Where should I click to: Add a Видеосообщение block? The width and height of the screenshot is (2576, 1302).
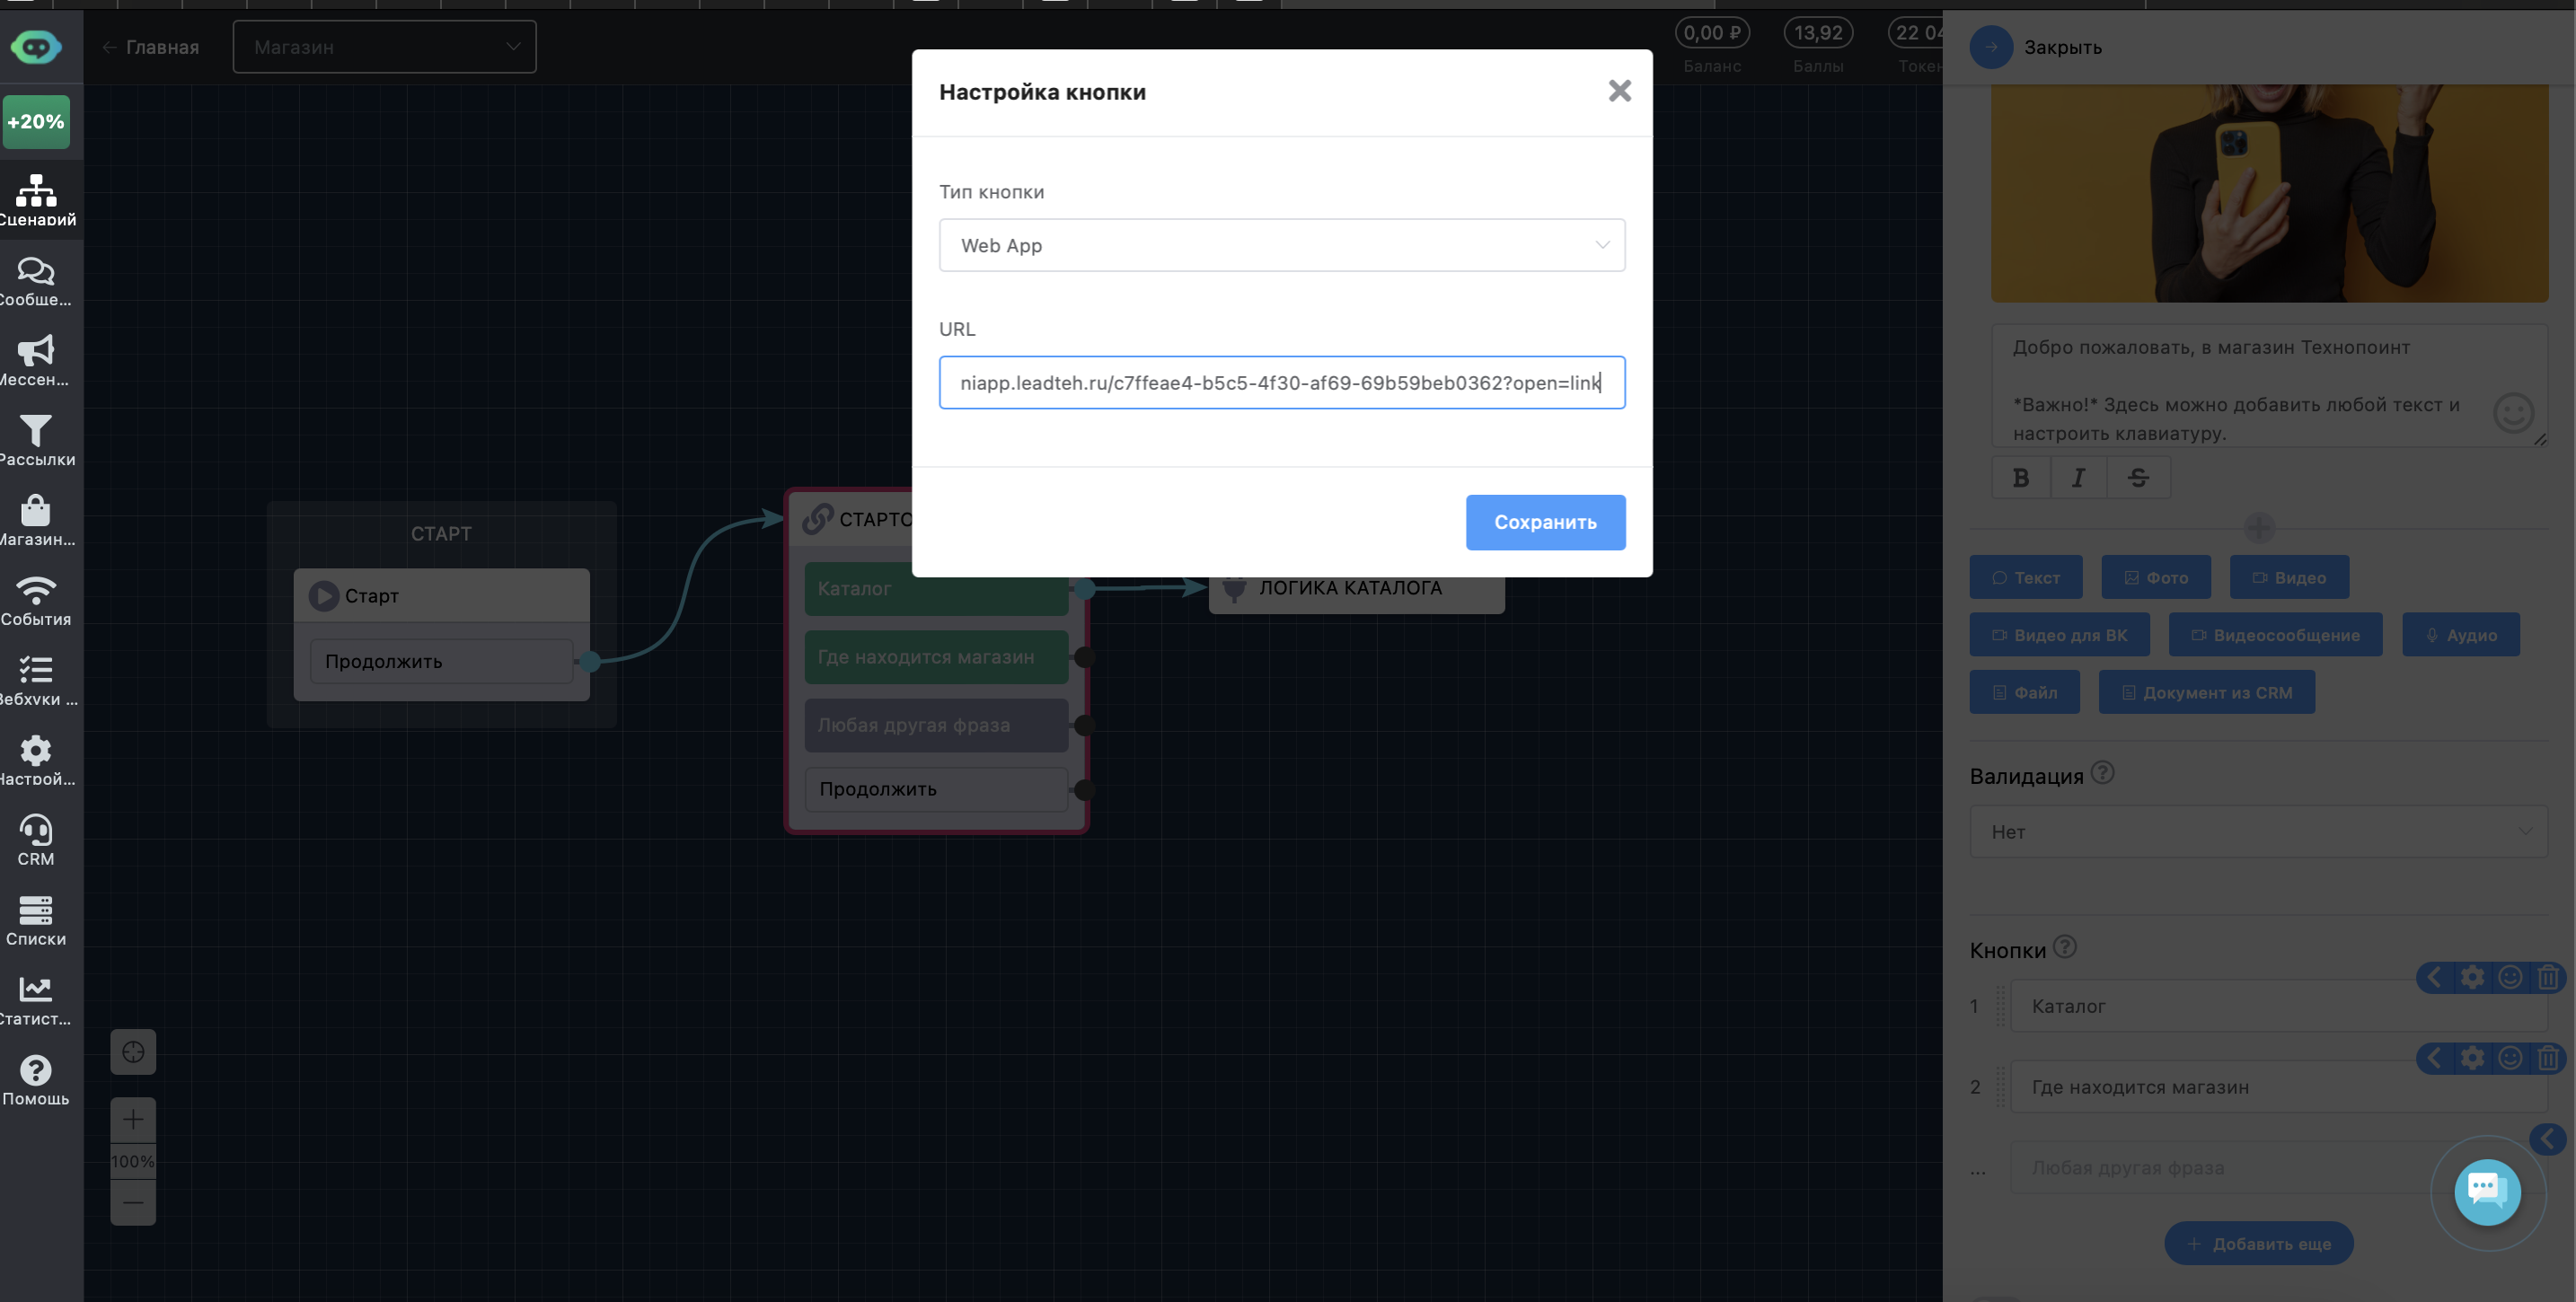pyautogui.click(x=2275, y=635)
